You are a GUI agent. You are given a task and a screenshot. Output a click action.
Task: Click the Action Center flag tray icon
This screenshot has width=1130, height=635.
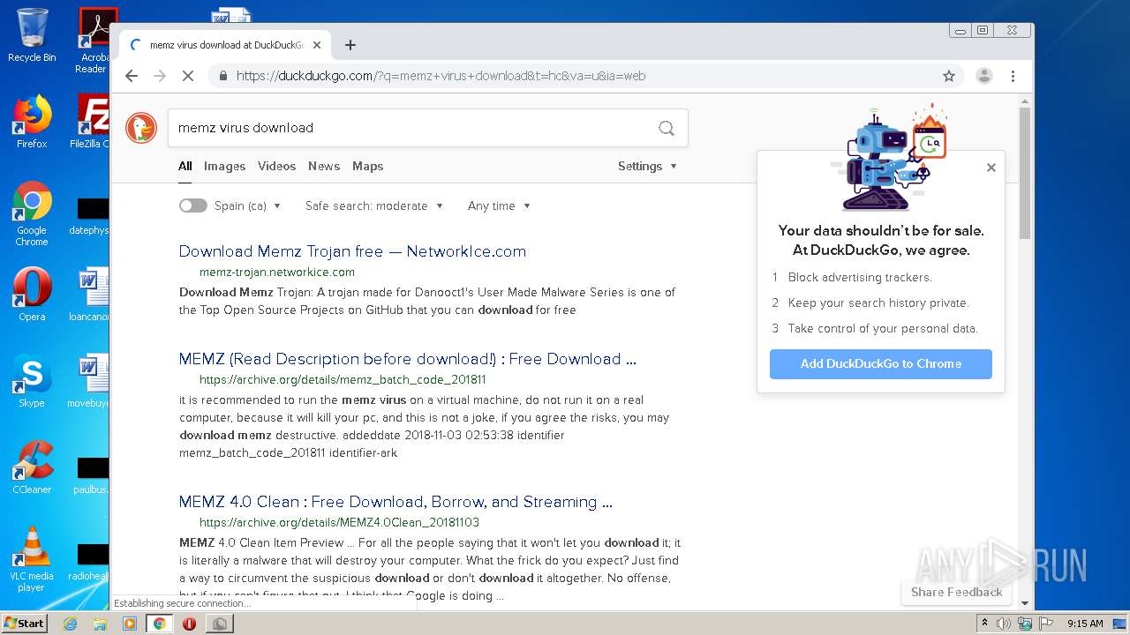1046,624
